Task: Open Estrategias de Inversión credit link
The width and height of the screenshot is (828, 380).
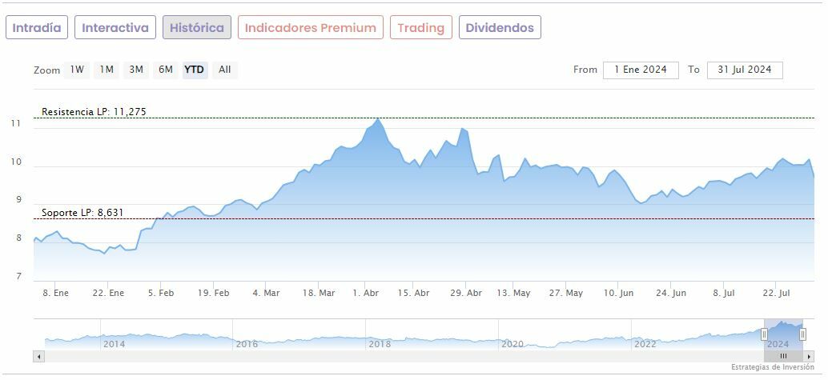Action: tap(772, 367)
